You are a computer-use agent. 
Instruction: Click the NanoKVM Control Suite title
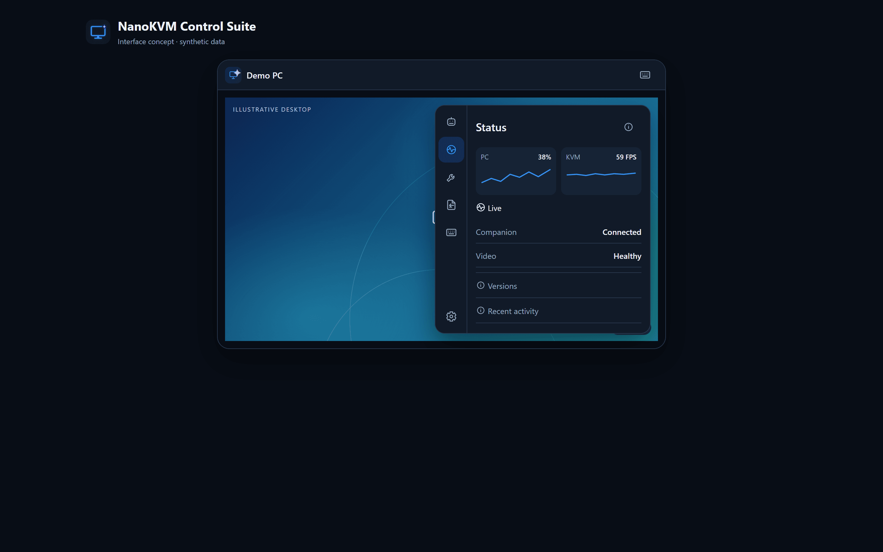187,26
